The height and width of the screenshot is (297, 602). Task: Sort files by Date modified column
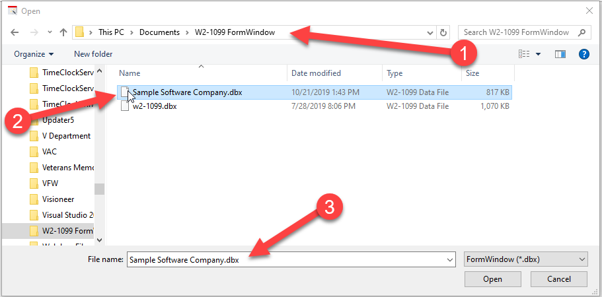pyautogui.click(x=317, y=73)
